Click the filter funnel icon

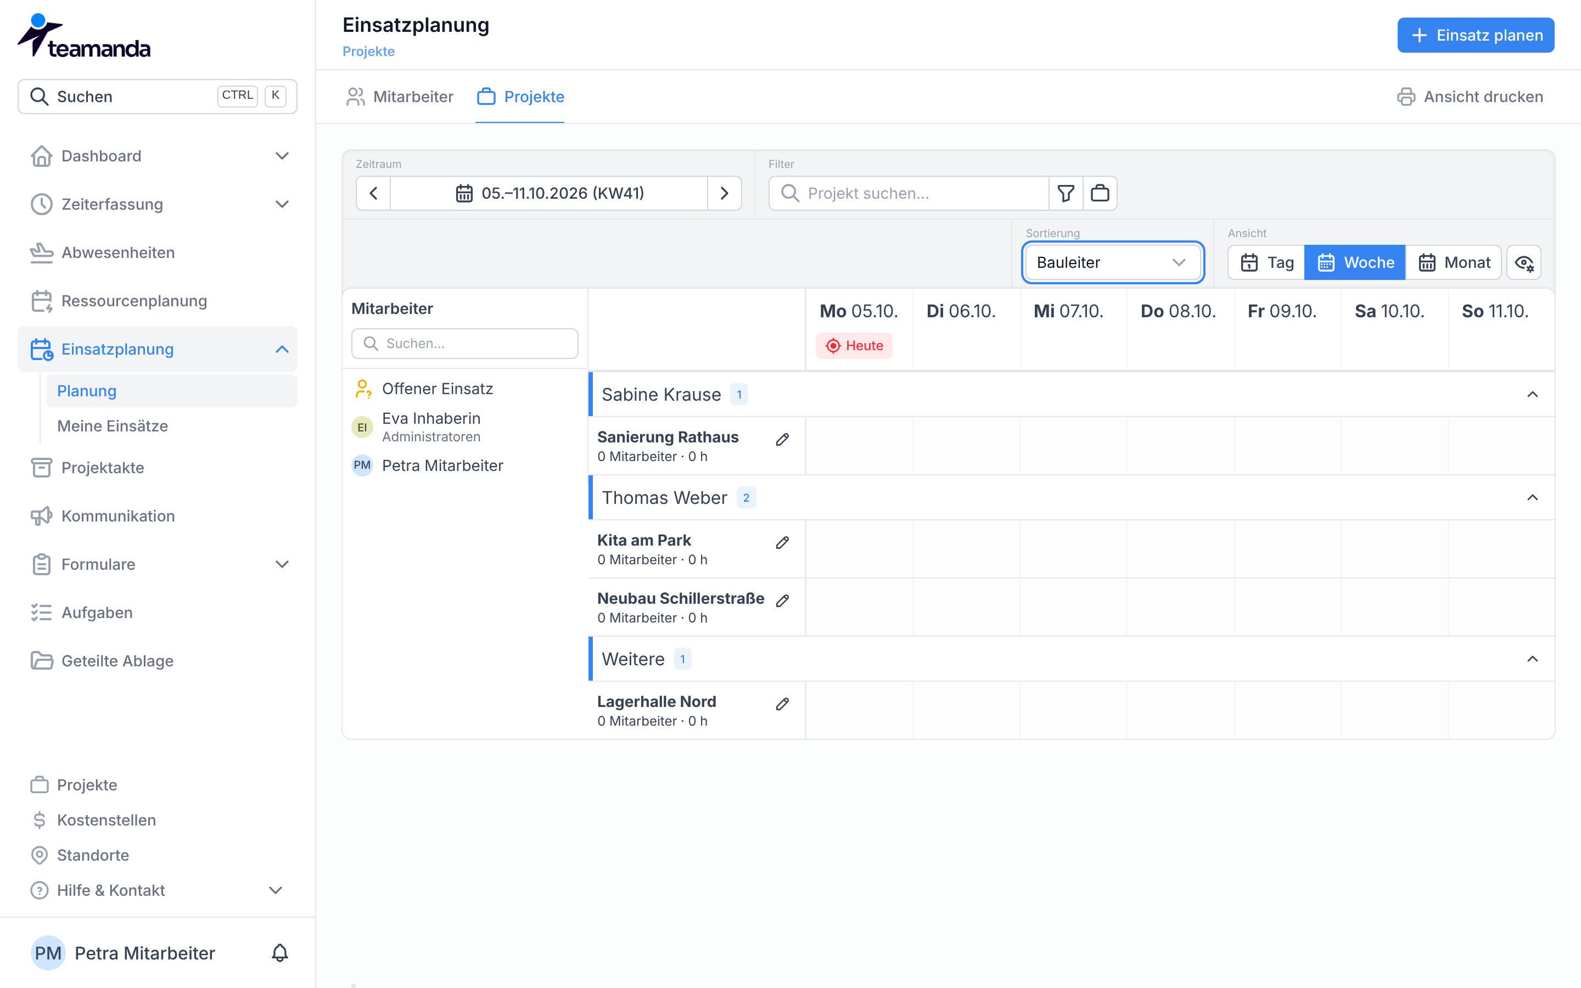click(x=1066, y=193)
